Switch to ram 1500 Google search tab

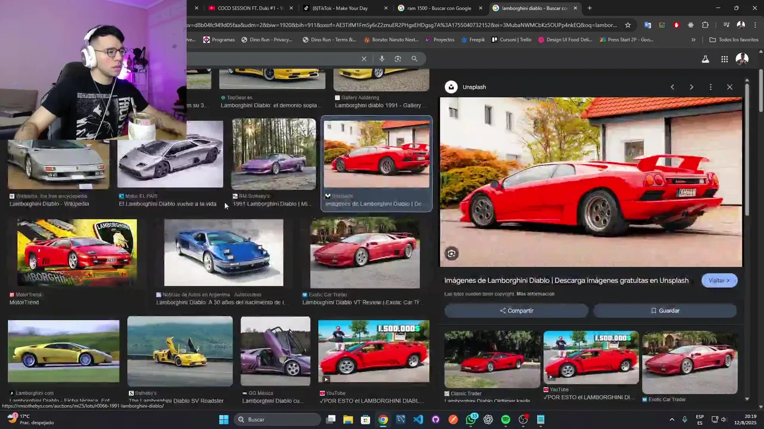click(439, 8)
